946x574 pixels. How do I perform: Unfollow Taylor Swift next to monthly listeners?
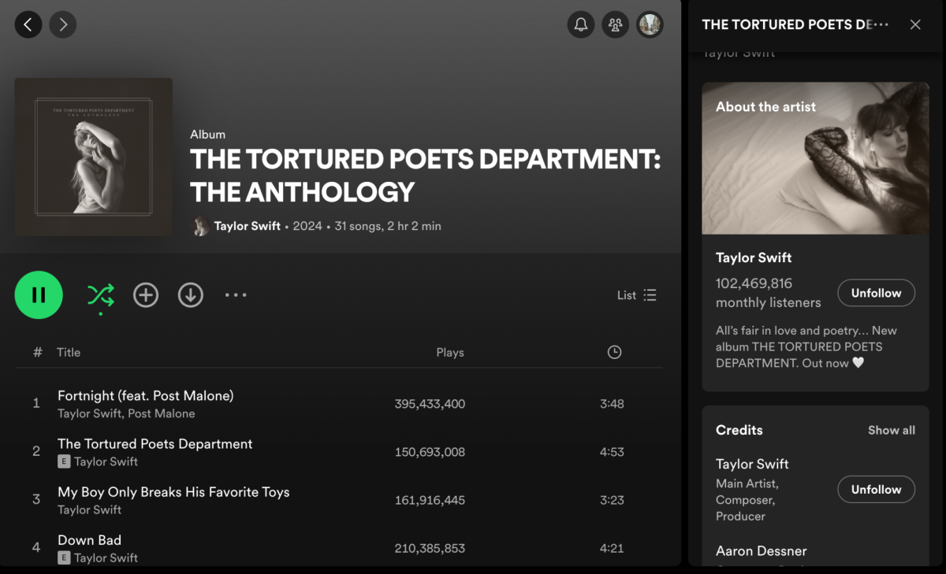(876, 293)
